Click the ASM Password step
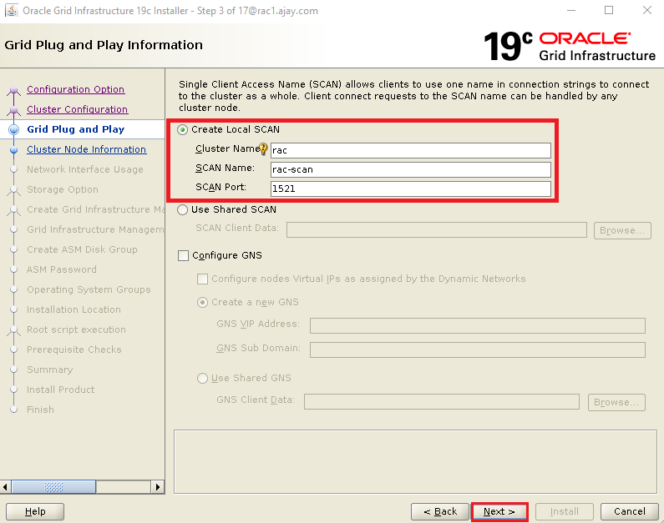 click(x=62, y=269)
